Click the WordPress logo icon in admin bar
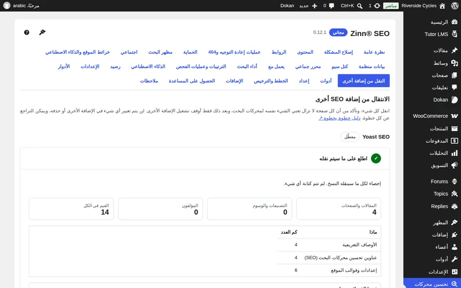This screenshot has width=461, height=288. 455,6
